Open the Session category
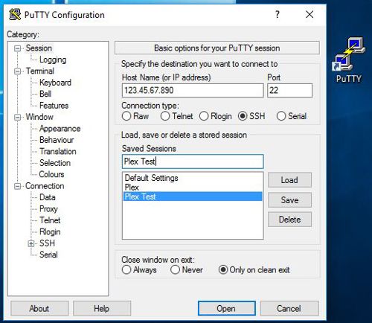Image resolution: width=372 pixels, height=323 pixels. pyautogui.click(x=39, y=48)
